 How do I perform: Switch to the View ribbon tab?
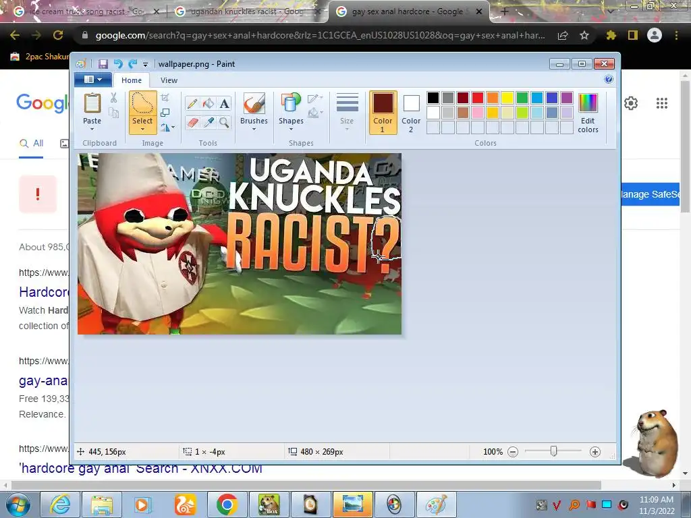click(169, 80)
